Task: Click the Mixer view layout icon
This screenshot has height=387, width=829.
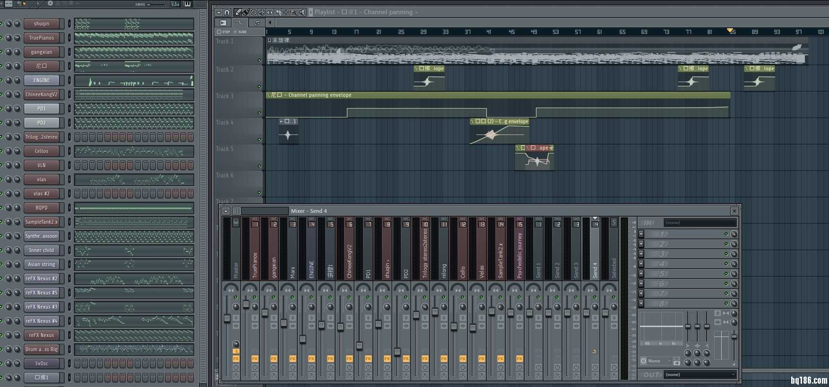Action: [x=236, y=211]
